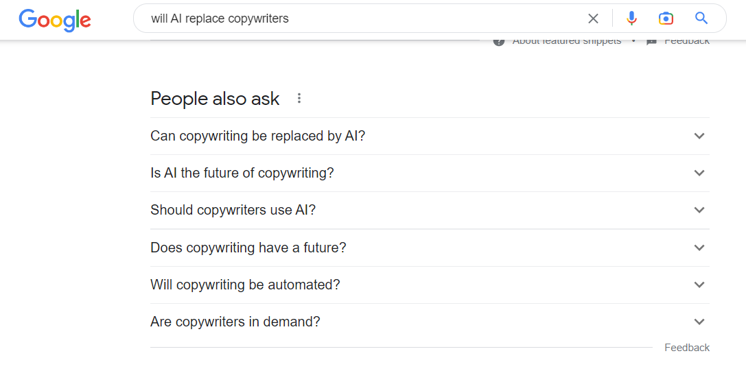Start voice search with microphone icon
This screenshot has width=746, height=371.
(631, 19)
